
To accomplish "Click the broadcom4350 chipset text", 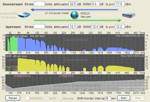I will point(9,14).
